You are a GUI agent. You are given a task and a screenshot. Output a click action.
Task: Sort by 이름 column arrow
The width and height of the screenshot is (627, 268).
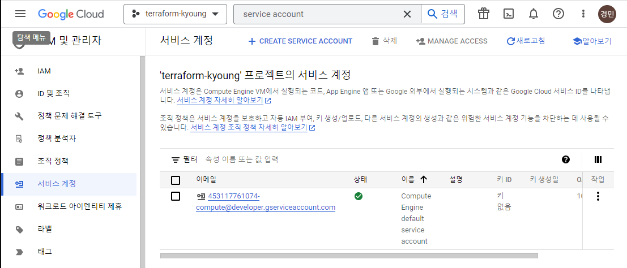click(424, 180)
